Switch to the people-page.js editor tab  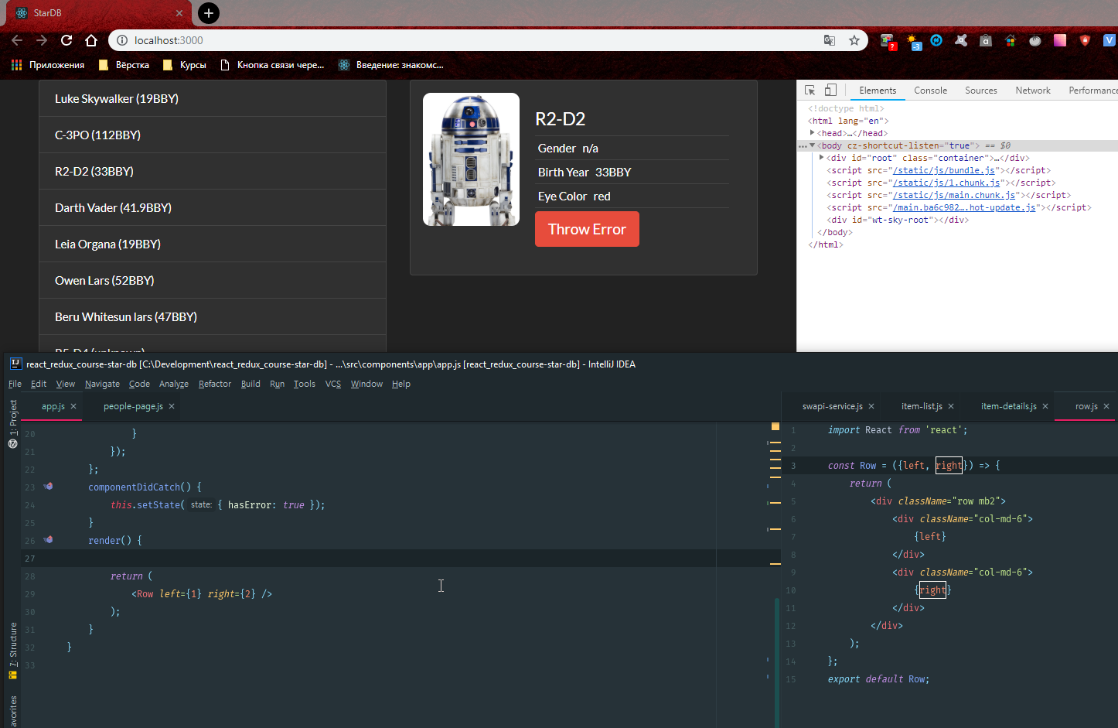[133, 406]
